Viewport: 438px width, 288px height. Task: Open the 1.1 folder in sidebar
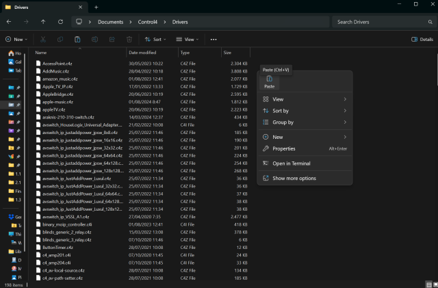[15, 174]
